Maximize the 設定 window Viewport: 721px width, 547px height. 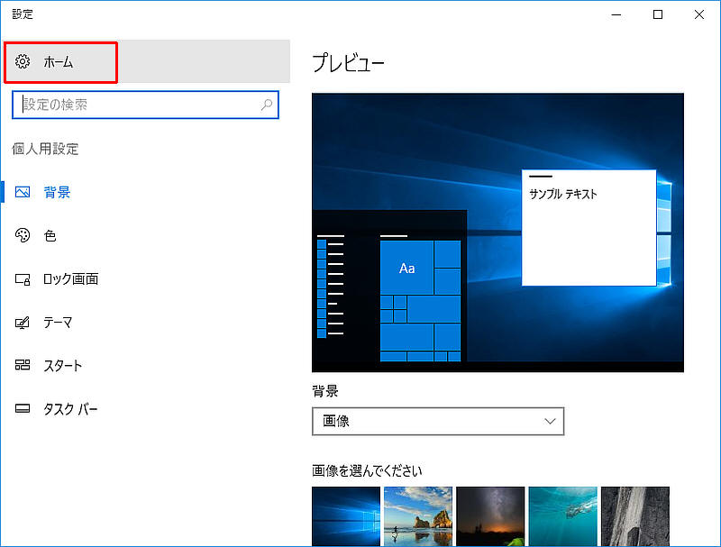[x=658, y=14]
